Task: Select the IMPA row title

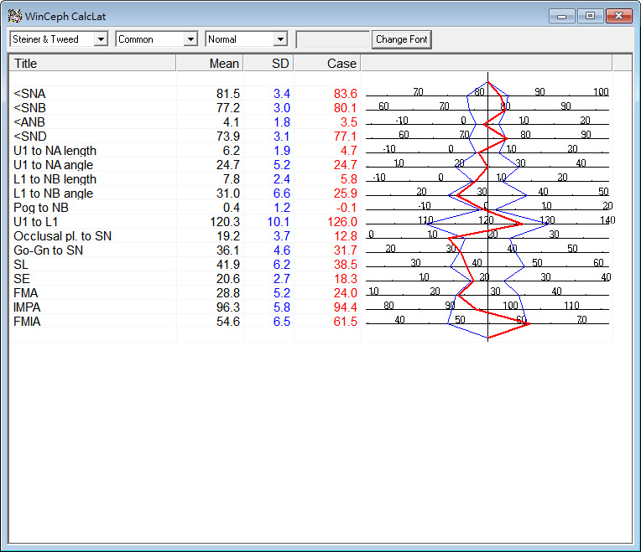Action: (27, 307)
